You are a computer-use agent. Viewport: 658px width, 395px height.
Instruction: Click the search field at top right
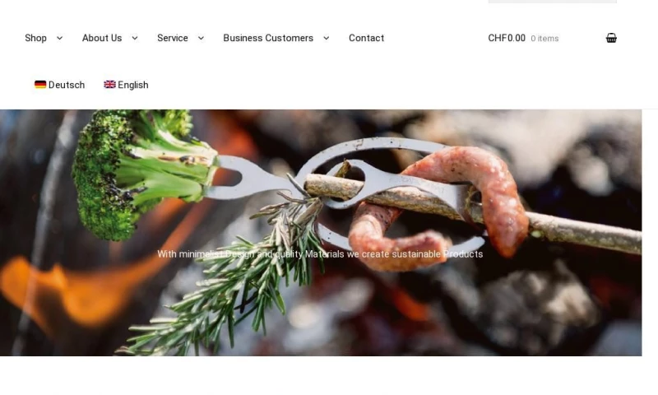(x=552, y=2)
